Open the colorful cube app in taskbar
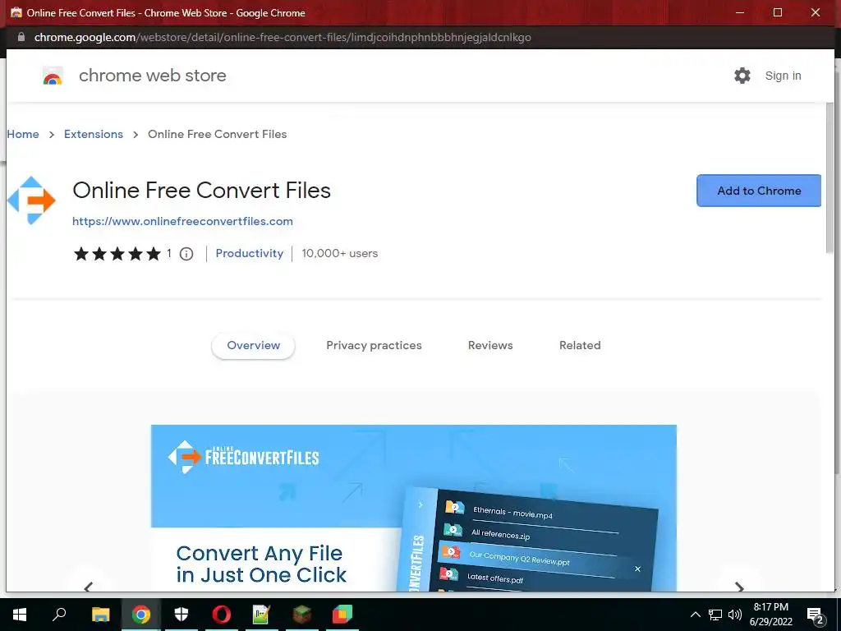The height and width of the screenshot is (631, 841). pos(342,615)
